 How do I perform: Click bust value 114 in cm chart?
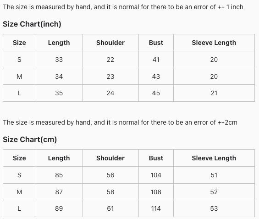click(x=156, y=208)
